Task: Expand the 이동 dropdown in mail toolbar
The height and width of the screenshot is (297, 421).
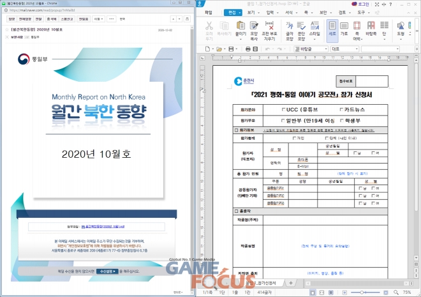Action: tap(98, 19)
